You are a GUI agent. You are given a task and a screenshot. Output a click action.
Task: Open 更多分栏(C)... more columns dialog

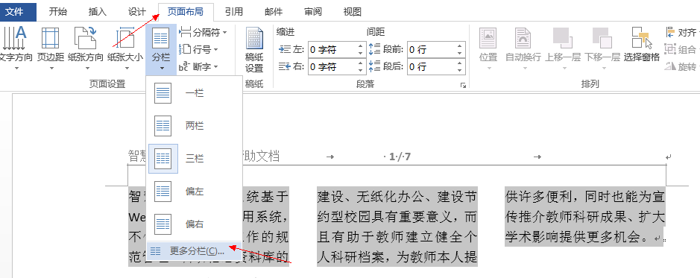(195, 250)
